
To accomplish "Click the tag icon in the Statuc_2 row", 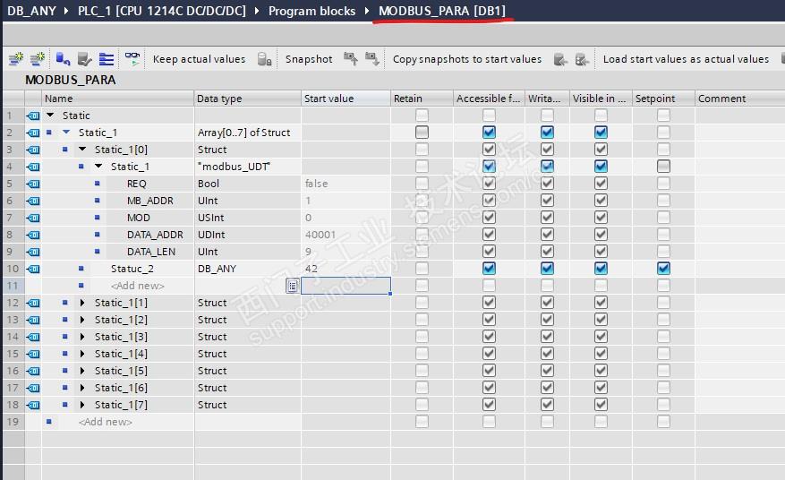I will (x=33, y=269).
